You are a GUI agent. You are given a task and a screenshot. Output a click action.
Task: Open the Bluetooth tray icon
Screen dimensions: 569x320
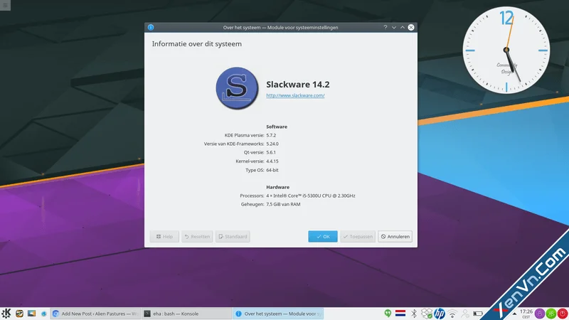tap(414, 314)
